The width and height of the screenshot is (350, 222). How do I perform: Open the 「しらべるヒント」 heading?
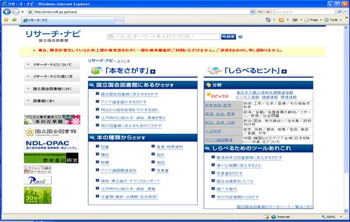pos(252,71)
